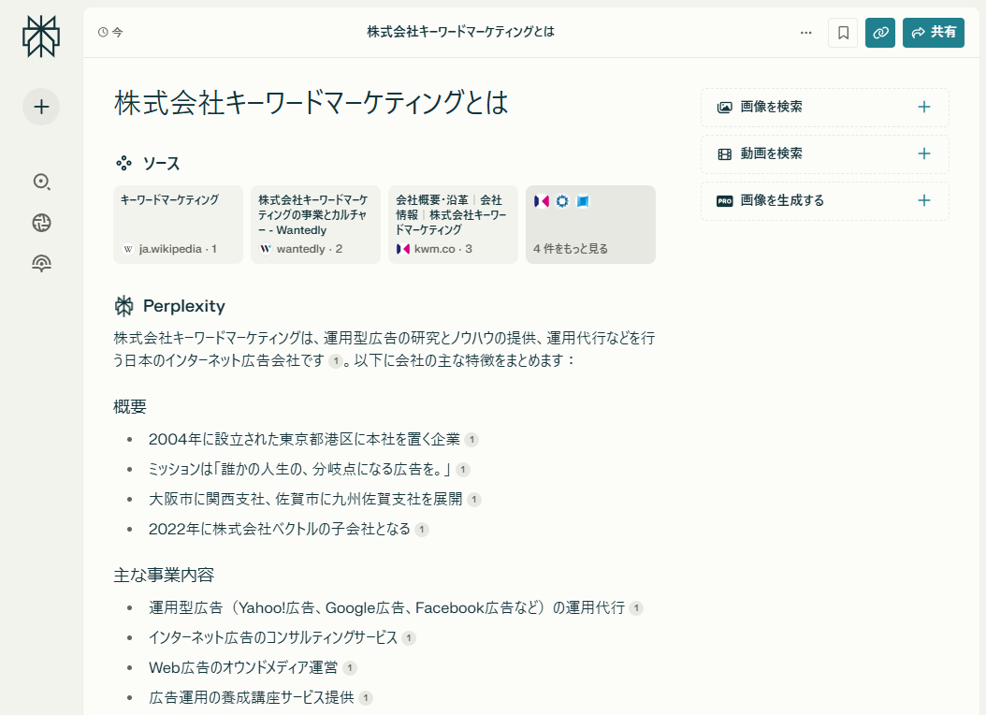Click the PRO badge beside 画像を生成する
This screenshot has width=986, height=715.
pos(724,201)
